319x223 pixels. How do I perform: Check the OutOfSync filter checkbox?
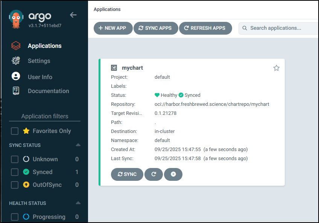pyautogui.click(x=15, y=185)
